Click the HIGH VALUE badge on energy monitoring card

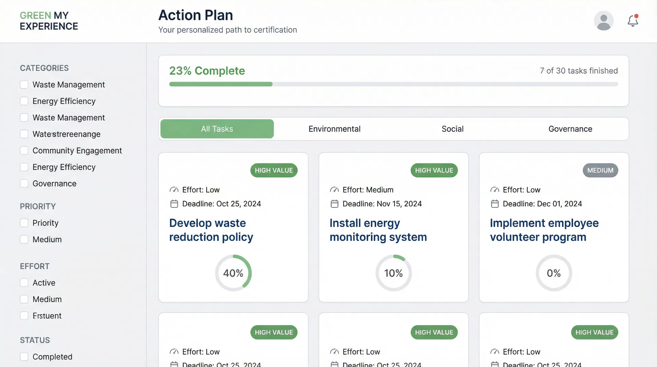pos(434,170)
